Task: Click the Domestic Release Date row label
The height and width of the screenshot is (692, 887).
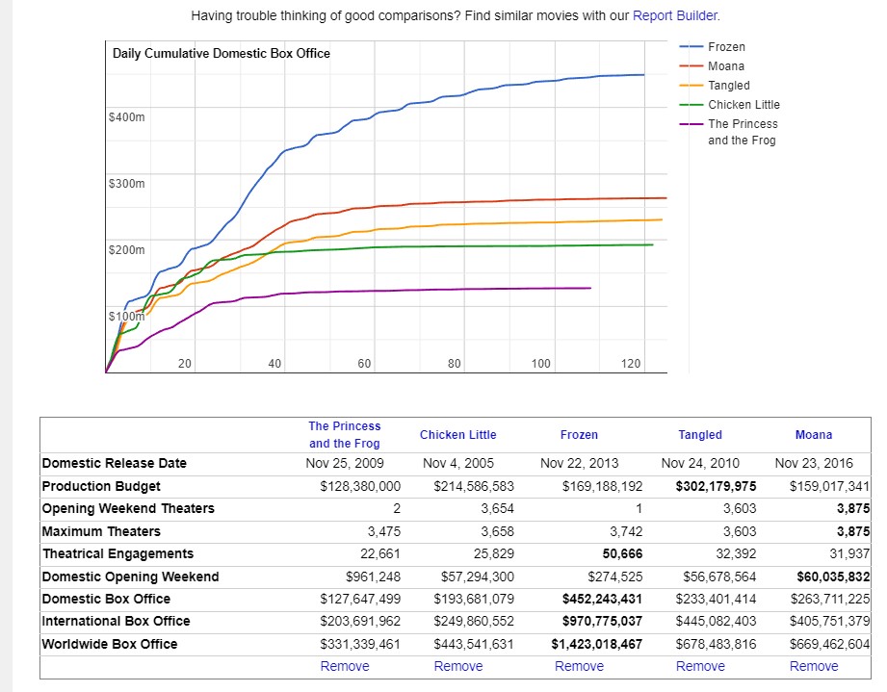Action: (115, 463)
